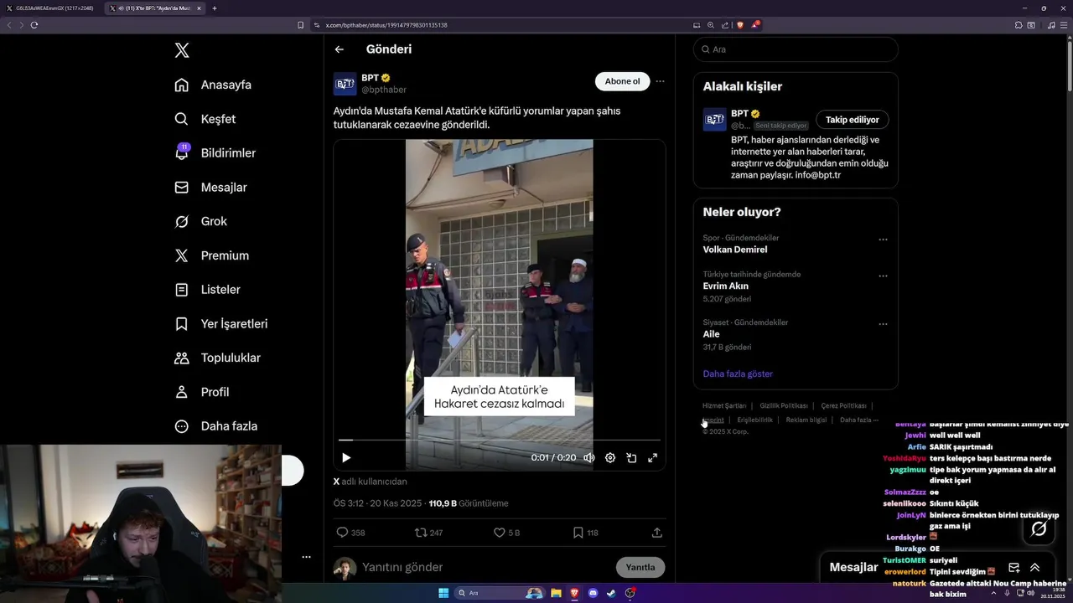Open BPT profile avatar on the post
Image resolution: width=1073 pixels, height=603 pixels.
[x=345, y=84]
